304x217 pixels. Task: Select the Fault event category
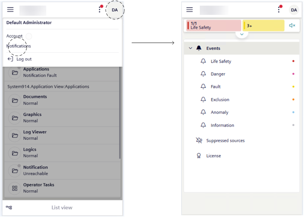(216, 87)
